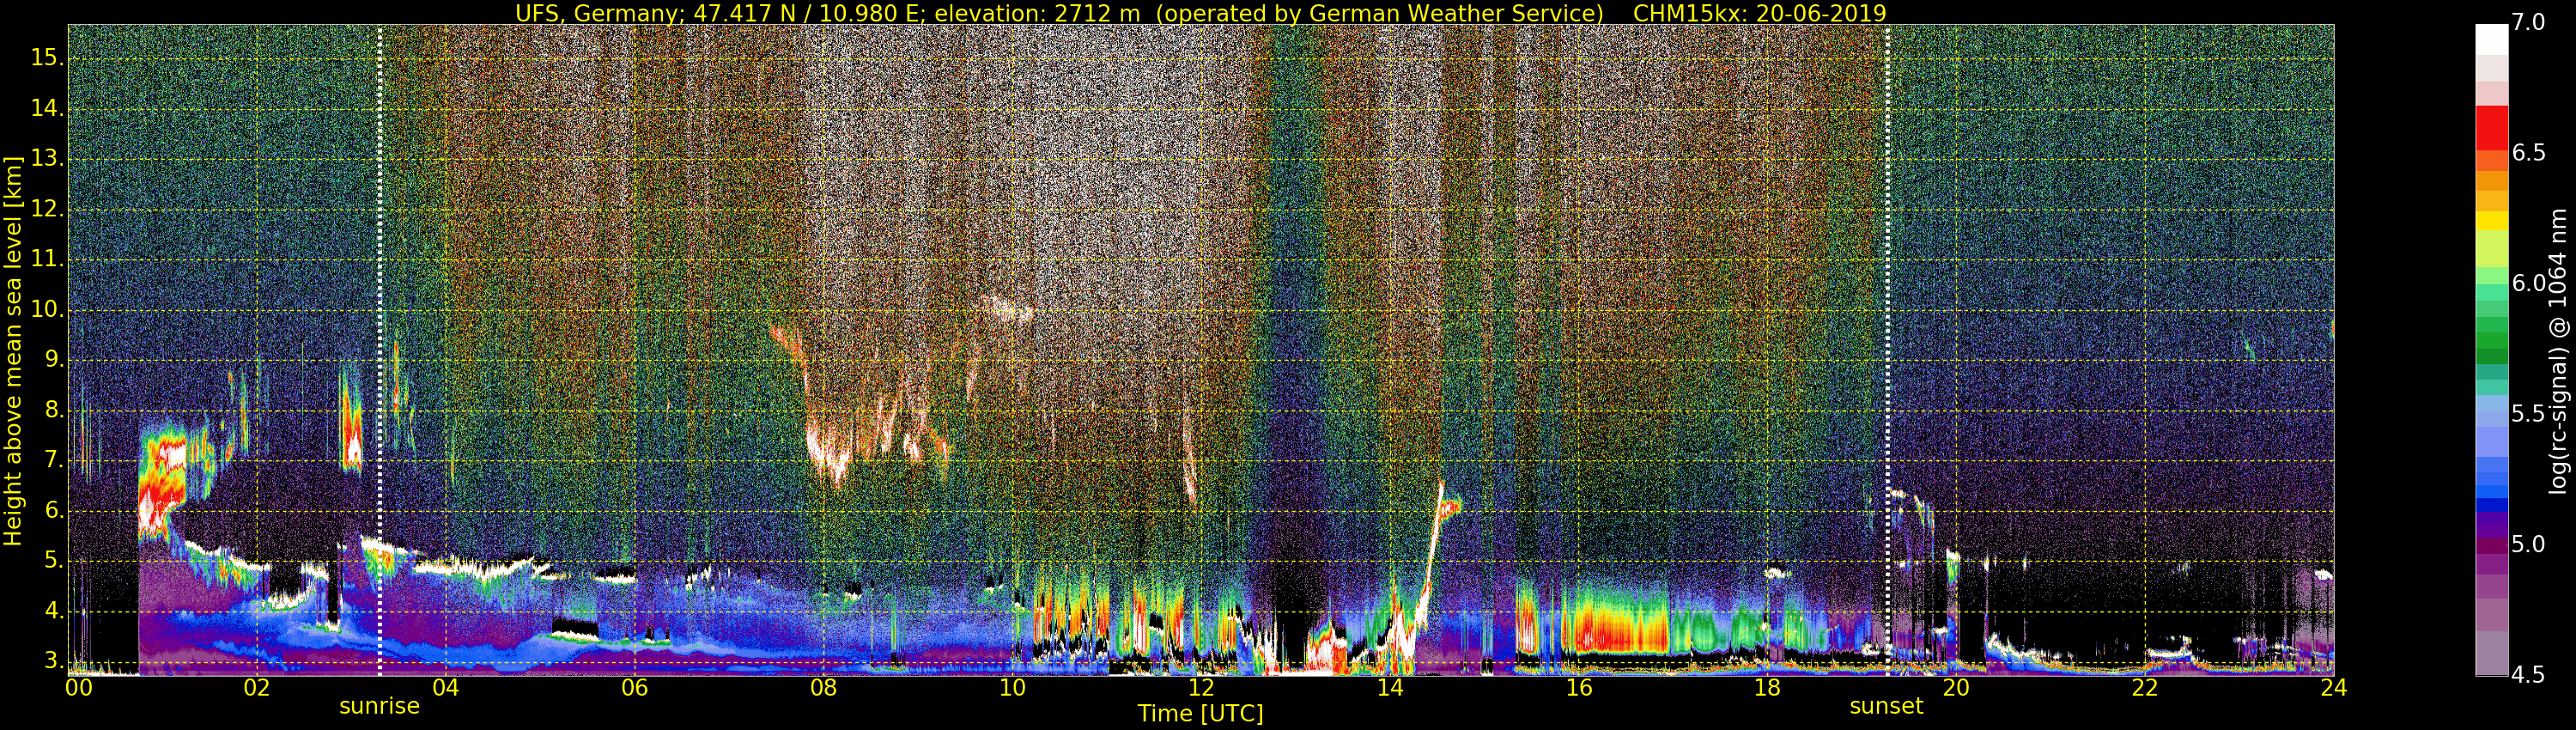2576x730 pixels.
Task: Click the '8.' height tick label
Action: pos(53,411)
